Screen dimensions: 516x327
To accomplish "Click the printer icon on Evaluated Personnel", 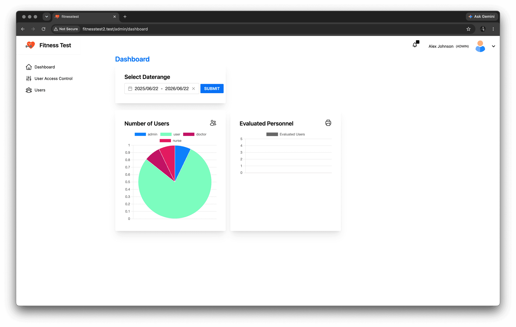I will [x=328, y=123].
